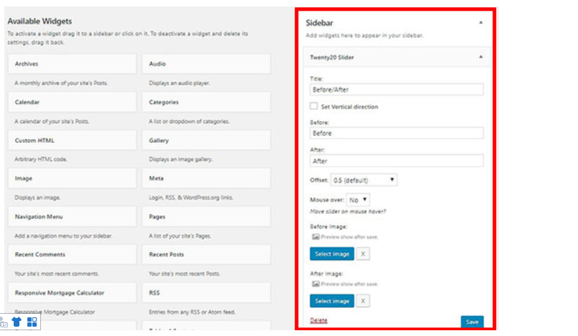Viewport: 578px width, 336px height.
Task: Click the blue t-shirt icon
Action: click(17, 322)
